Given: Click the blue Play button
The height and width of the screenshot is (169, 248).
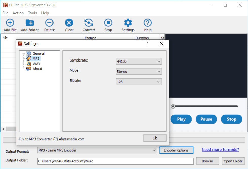Looking at the screenshot, I should (181, 119).
